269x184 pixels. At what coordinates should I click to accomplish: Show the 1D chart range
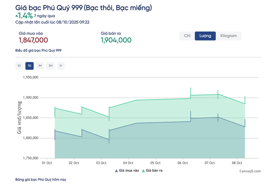tap(19, 66)
